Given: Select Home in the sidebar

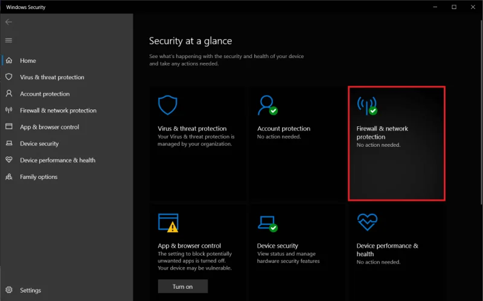Looking at the screenshot, I should pyautogui.click(x=28, y=61).
